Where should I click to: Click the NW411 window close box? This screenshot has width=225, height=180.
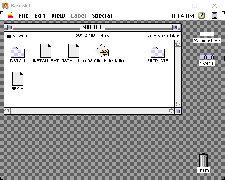pyautogui.click(x=10, y=27)
